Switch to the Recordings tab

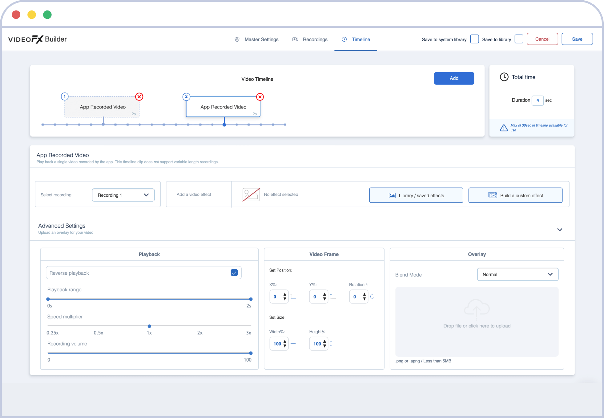click(310, 39)
